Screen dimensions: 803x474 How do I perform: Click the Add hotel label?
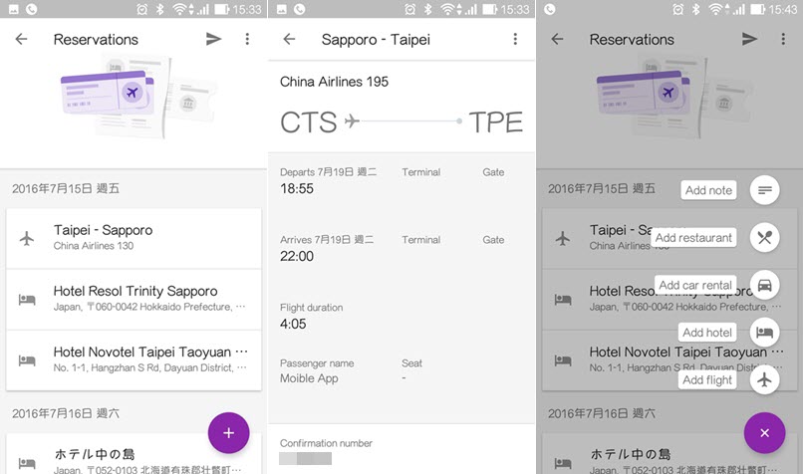tap(707, 333)
